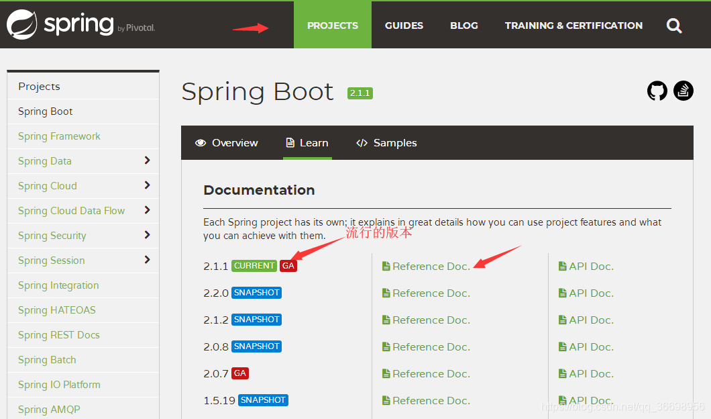This screenshot has height=419, width=711.
Task: Open Spring HATEOAS in the sidebar
Action: click(57, 310)
